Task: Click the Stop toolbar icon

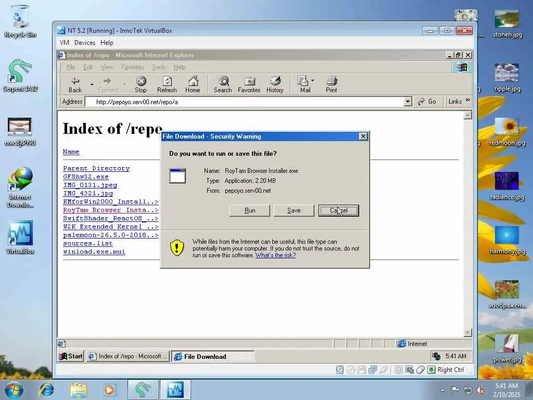Action: (141, 85)
